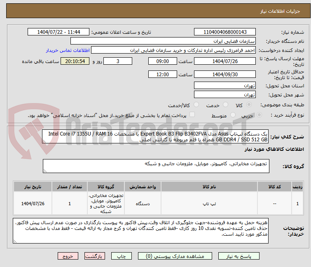Click the delivery province field (استان محل تحویل)

pyautogui.click(x=225, y=85)
